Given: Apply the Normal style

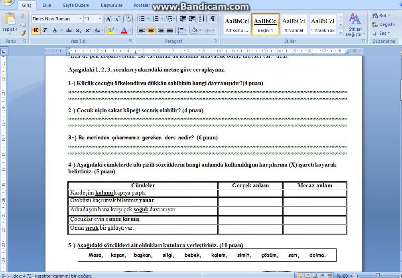Looking at the screenshot, I should [294, 25].
